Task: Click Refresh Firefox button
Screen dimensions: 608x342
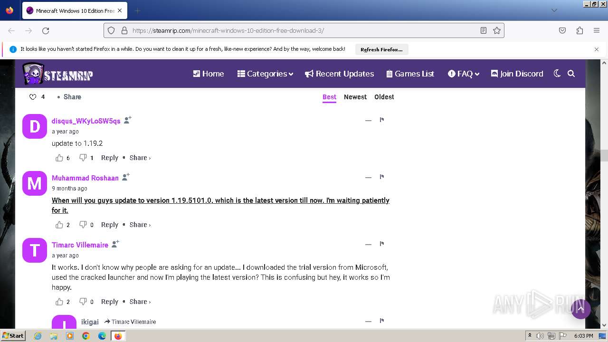Action: click(x=381, y=49)
